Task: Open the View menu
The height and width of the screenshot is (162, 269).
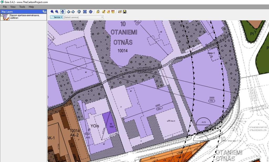Action: [x=13, y=7]
